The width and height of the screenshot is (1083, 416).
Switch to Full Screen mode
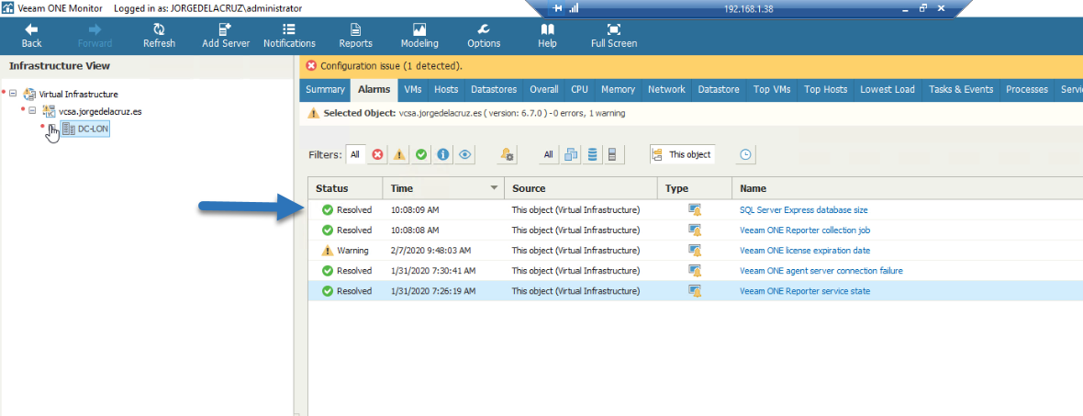pos(614,36)
